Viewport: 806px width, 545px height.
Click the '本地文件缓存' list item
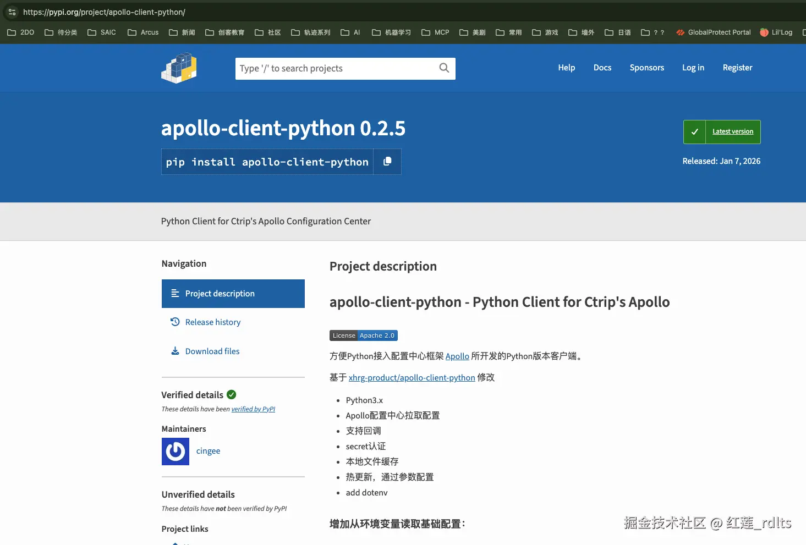(x=372, y=462)
